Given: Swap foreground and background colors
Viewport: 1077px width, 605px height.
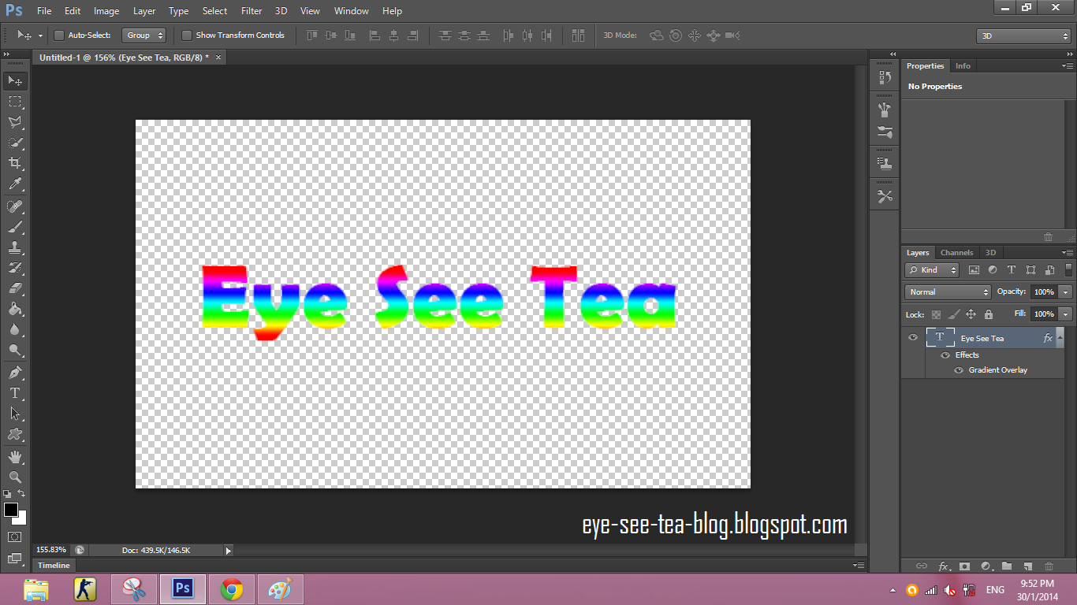Looking at the screenshot, I should pos(22,494).
